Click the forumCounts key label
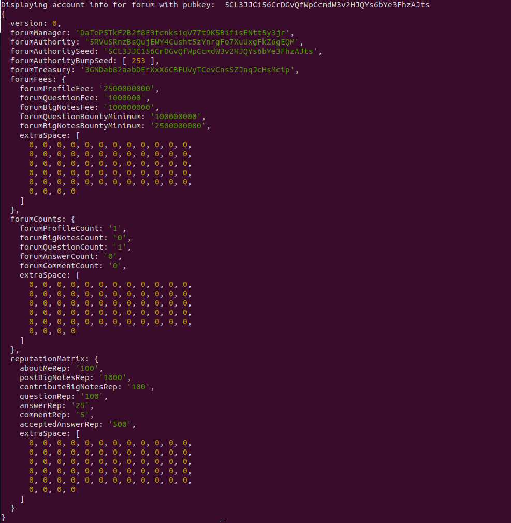The height and width of the screenshot is (523, 511). (x=38, y=219)
